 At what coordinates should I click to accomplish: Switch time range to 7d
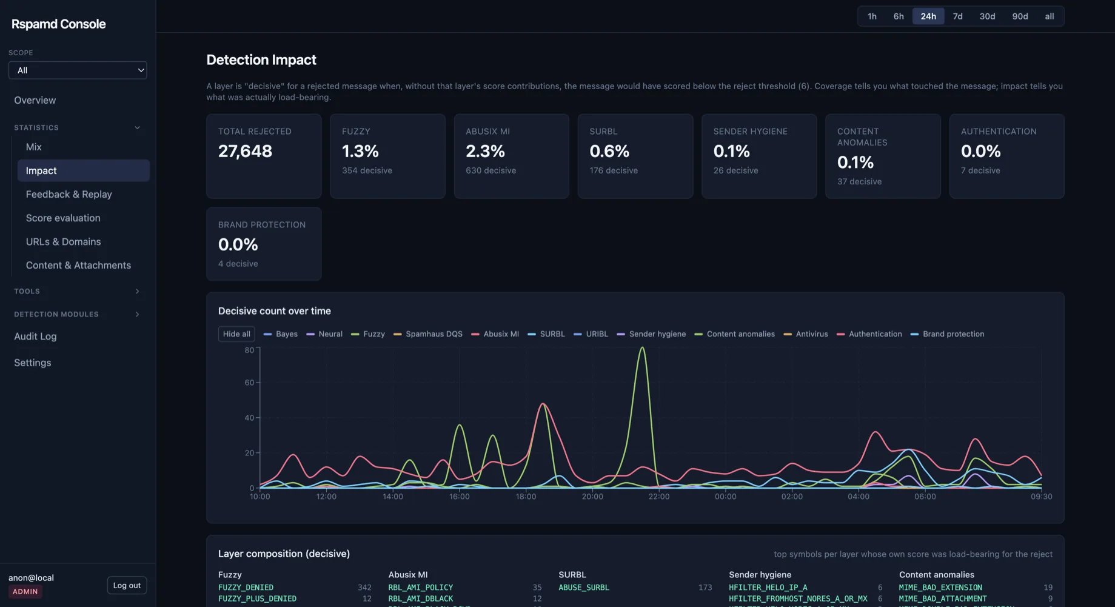958,16
